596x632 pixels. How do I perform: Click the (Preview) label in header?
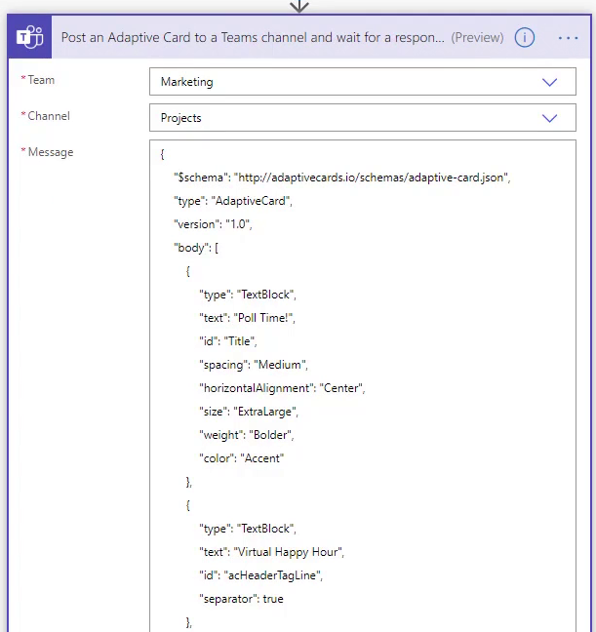tap(477, 37)
